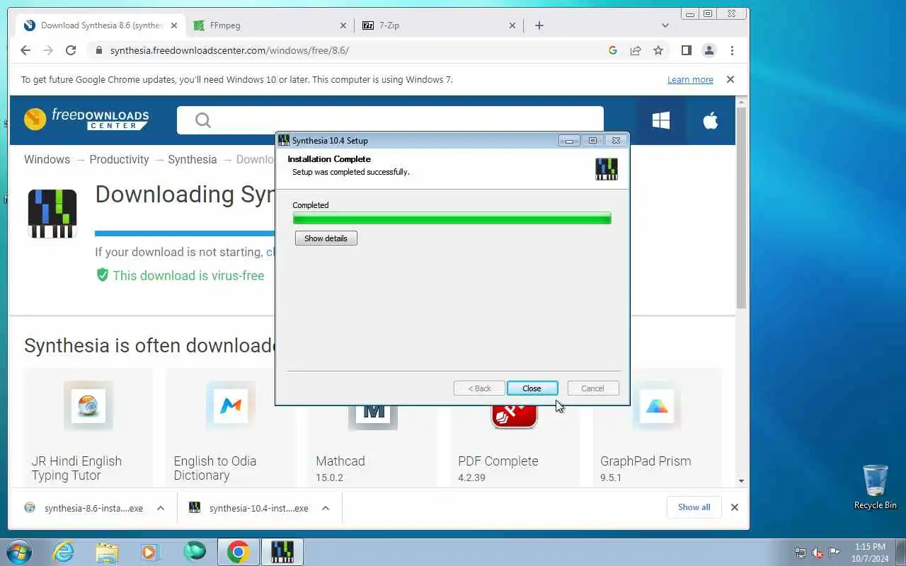Viewport: 906px width, 566px height.
Task: Open the Windows Start menu
Action: click(x=19, y=552)
